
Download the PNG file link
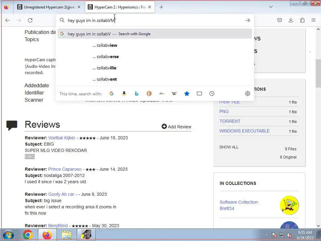coord(224,111)
